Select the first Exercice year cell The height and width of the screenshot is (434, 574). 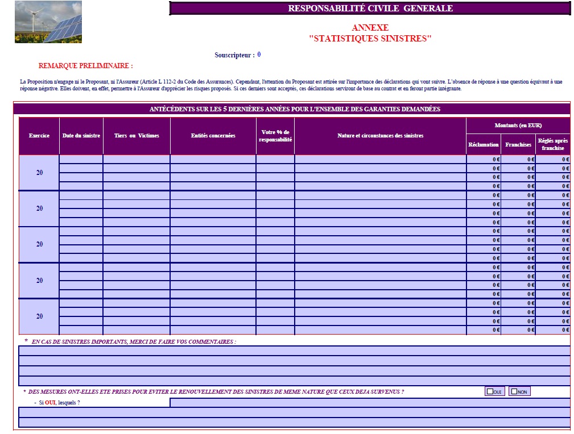[39, 173]
